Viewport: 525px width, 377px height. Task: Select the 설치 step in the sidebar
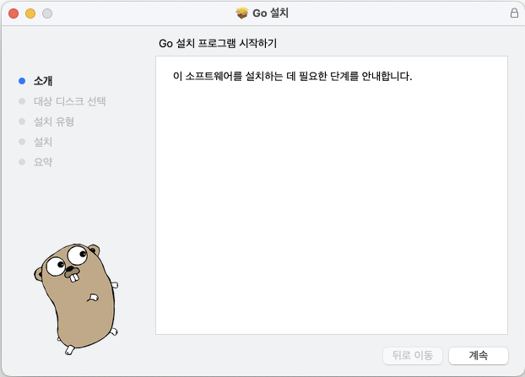[43, 142]
